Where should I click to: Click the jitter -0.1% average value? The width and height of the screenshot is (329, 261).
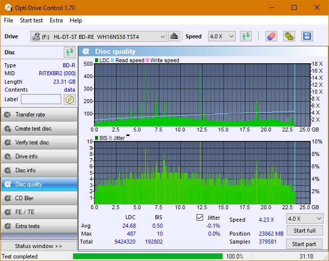(213, 226)
